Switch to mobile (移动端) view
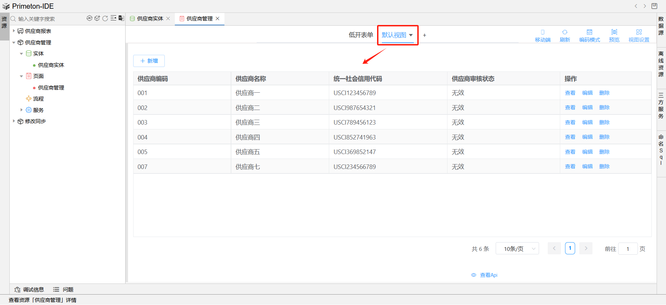This screenshot has height=305, width=666. click(543, 35)
